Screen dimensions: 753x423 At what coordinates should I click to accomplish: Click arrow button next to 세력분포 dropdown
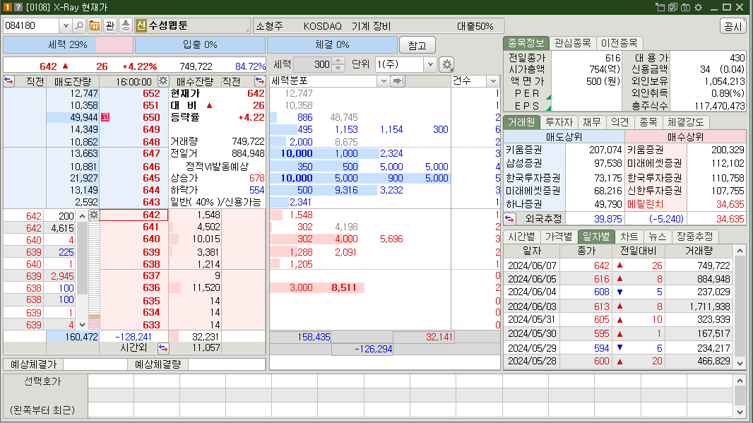(x=398, y=81)
